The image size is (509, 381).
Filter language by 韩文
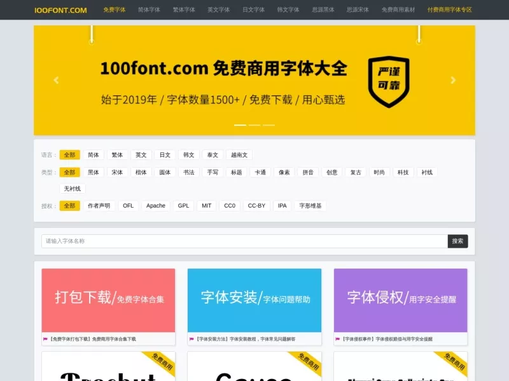pyautogui.click(x=188, y=155)
